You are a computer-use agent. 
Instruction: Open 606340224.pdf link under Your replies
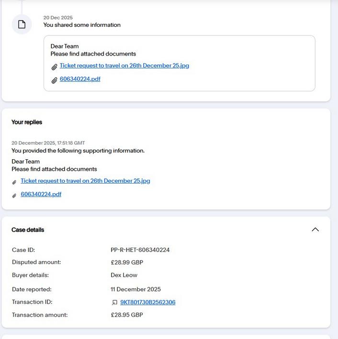[41, 195]
